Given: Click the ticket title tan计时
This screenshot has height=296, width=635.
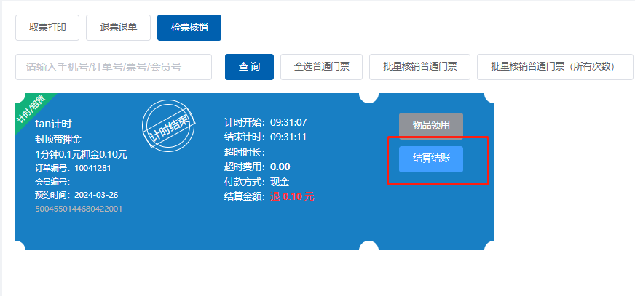Looking at the screenshot, I should [x=53, y=124].
